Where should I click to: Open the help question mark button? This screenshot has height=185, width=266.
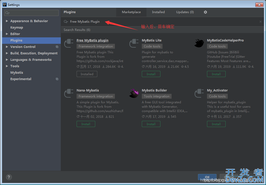coord(9,177)
